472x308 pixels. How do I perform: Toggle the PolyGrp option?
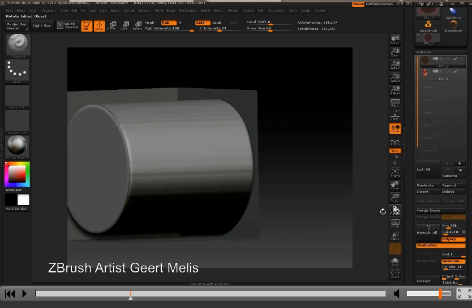coord(453,239)
